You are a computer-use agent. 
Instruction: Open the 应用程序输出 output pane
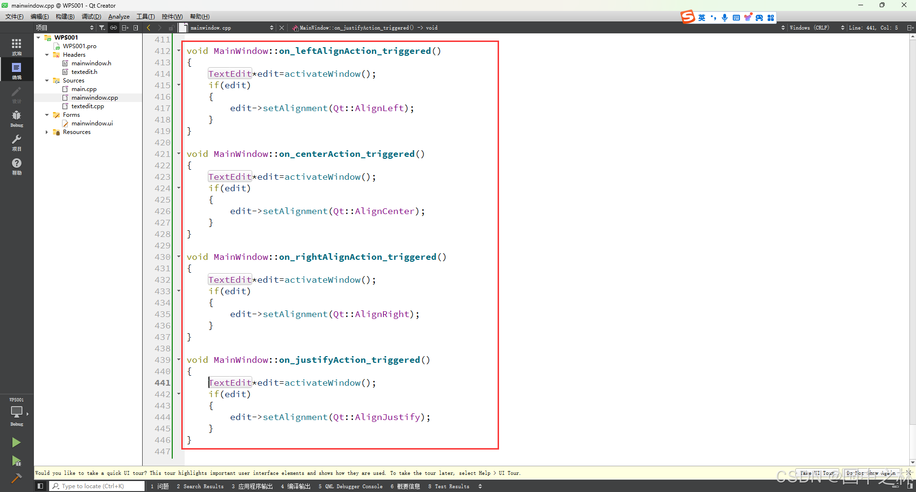click(252, 486)
